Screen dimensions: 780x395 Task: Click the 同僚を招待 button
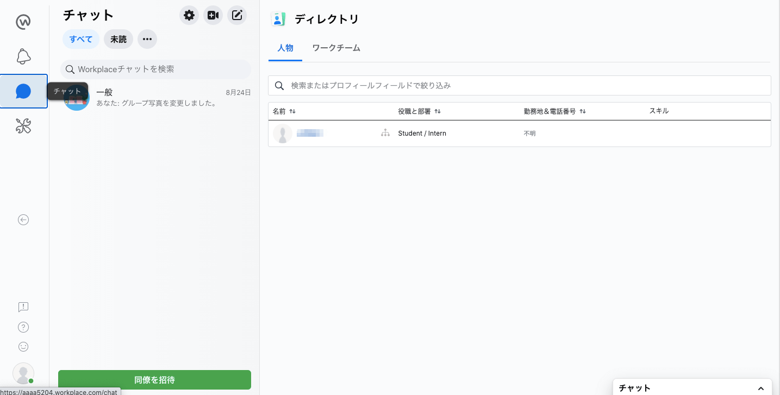coord(154,380)
